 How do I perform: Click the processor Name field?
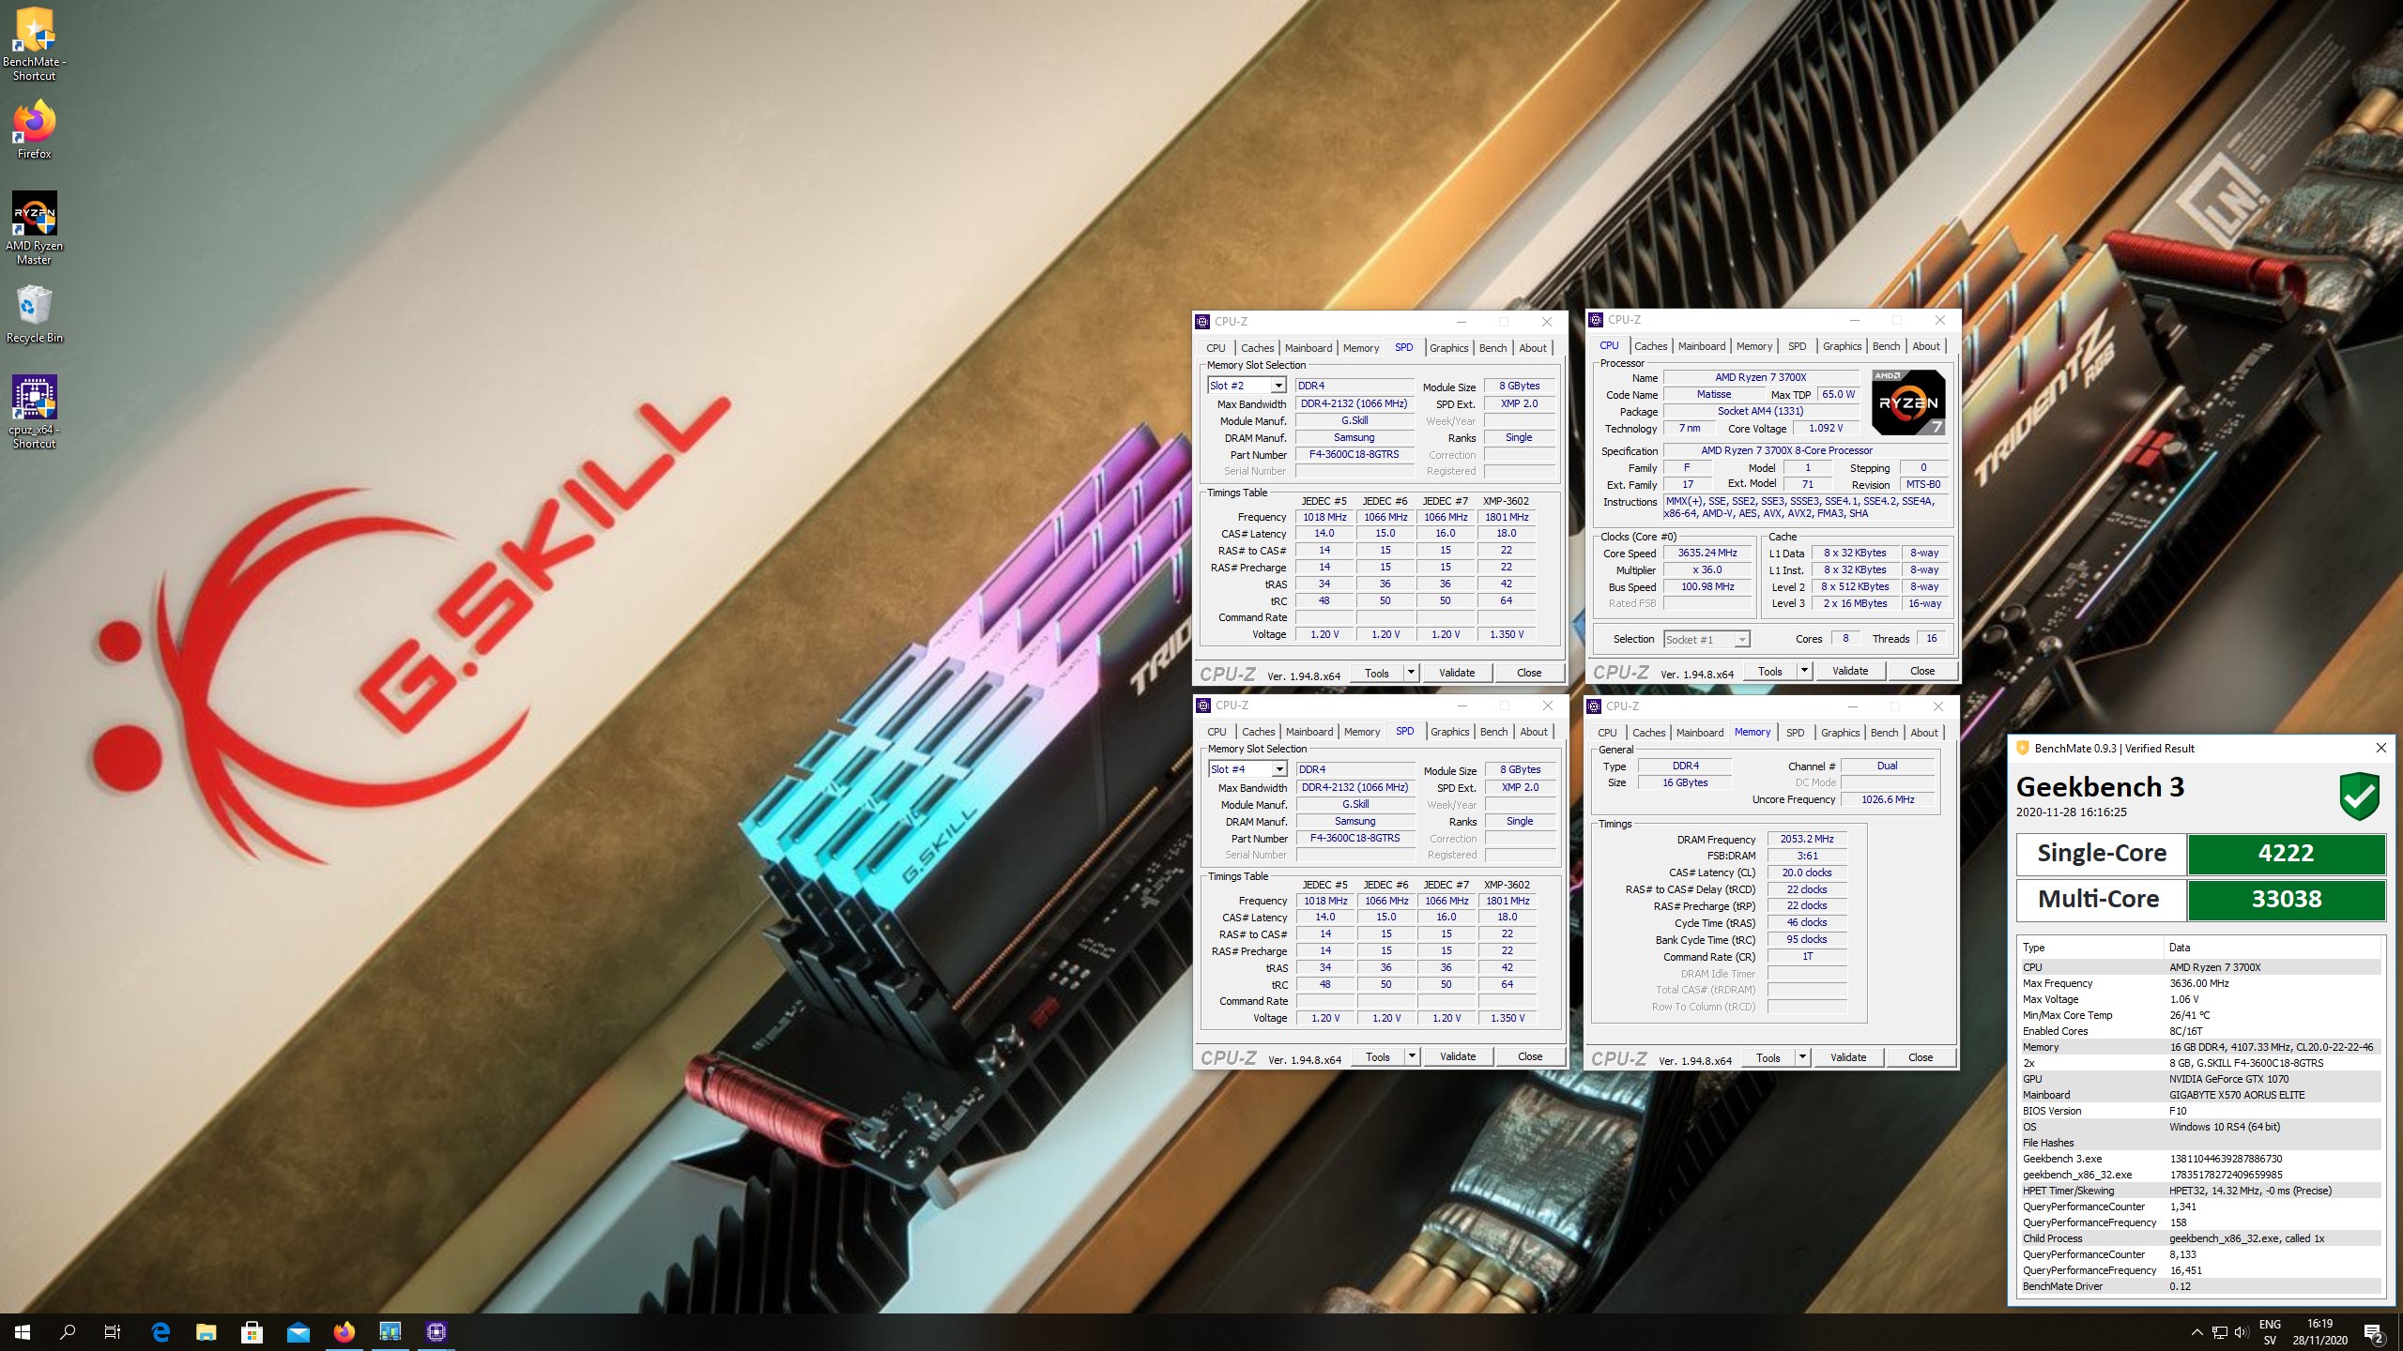pyautogui.click(x=1760, y=377)
